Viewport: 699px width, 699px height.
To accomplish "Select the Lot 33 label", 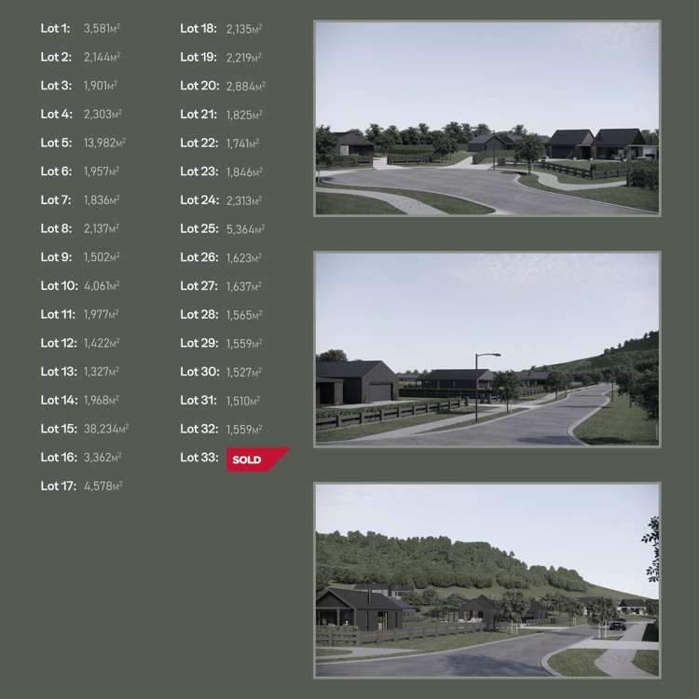I will (x=199, y=458).
